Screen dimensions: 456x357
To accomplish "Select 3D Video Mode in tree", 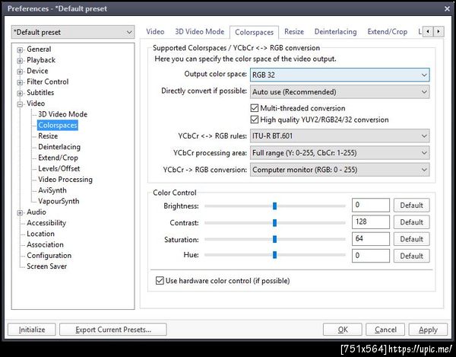I will click(62, 114).
